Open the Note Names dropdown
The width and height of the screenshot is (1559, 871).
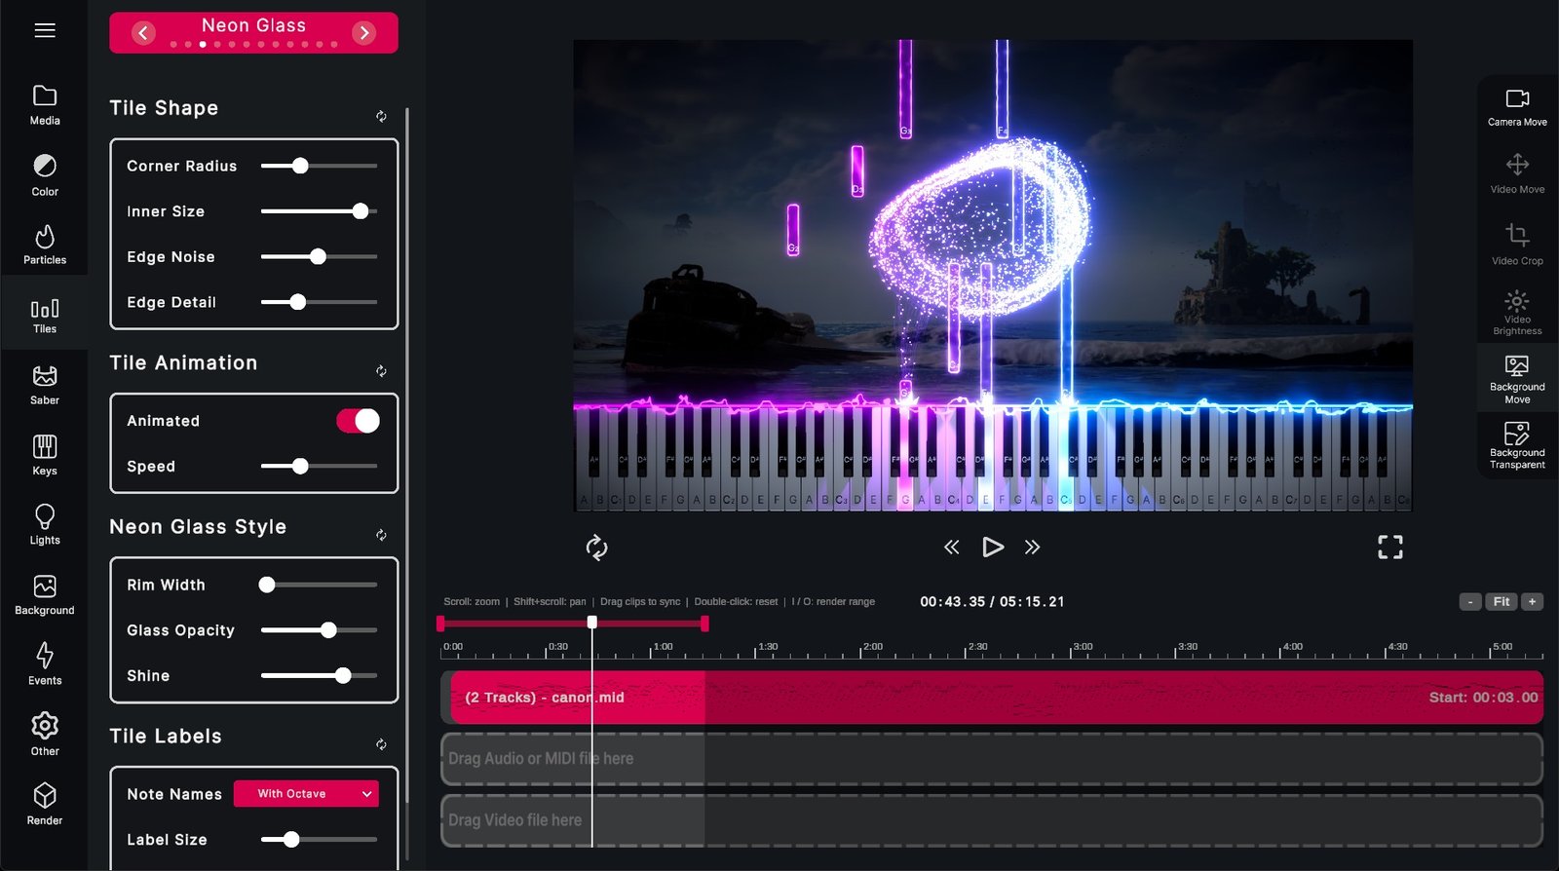pyautogui.click(x=306, y=794)
